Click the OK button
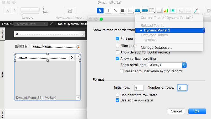 click(197, 111)
